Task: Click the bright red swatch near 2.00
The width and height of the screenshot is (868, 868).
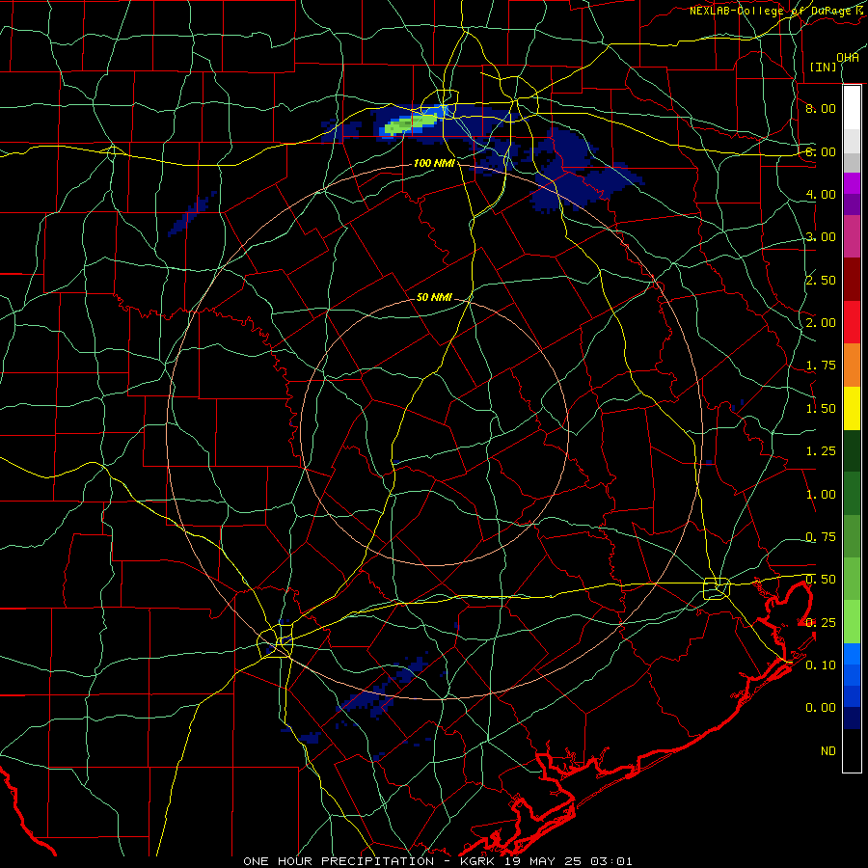Action: 852,322
